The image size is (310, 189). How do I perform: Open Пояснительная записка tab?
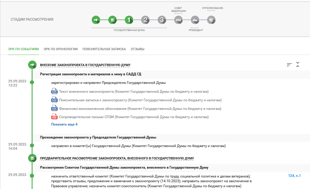pyautogui.click(x=104, y=49)
